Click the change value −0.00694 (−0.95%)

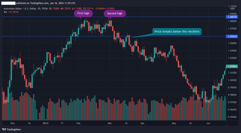[105, 8]
